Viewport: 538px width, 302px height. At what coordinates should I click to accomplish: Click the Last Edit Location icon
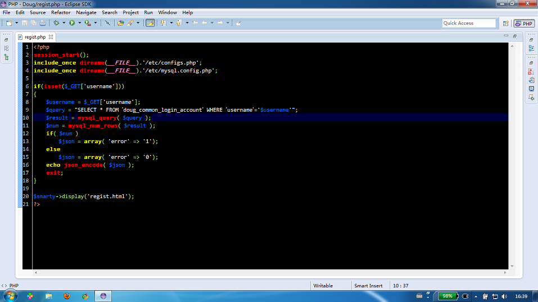(x=195, y=23)
